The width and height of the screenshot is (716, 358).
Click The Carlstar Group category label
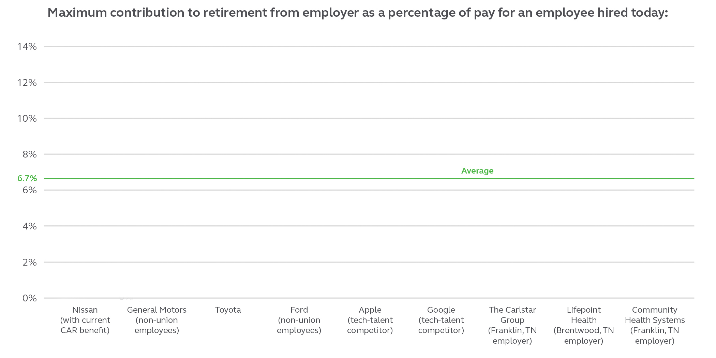tap(512, 325)
